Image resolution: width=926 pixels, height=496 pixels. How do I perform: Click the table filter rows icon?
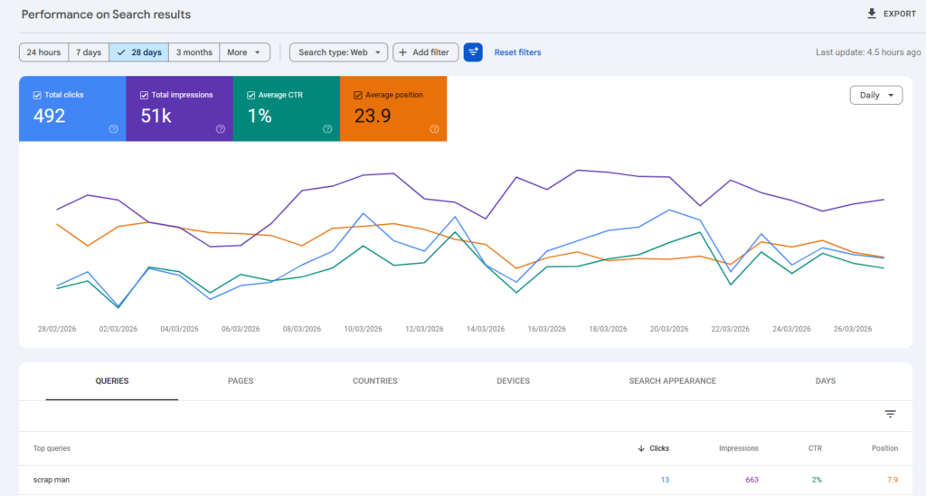point(890,414)
